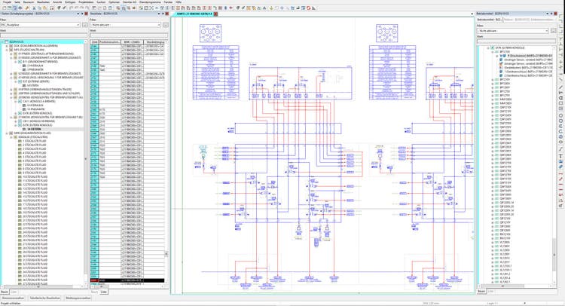Click the filter settings button beside ESC_Fluidpläne
Image resolution: width=565 pixels, height=306 pixels.
[x=84, y=25]
